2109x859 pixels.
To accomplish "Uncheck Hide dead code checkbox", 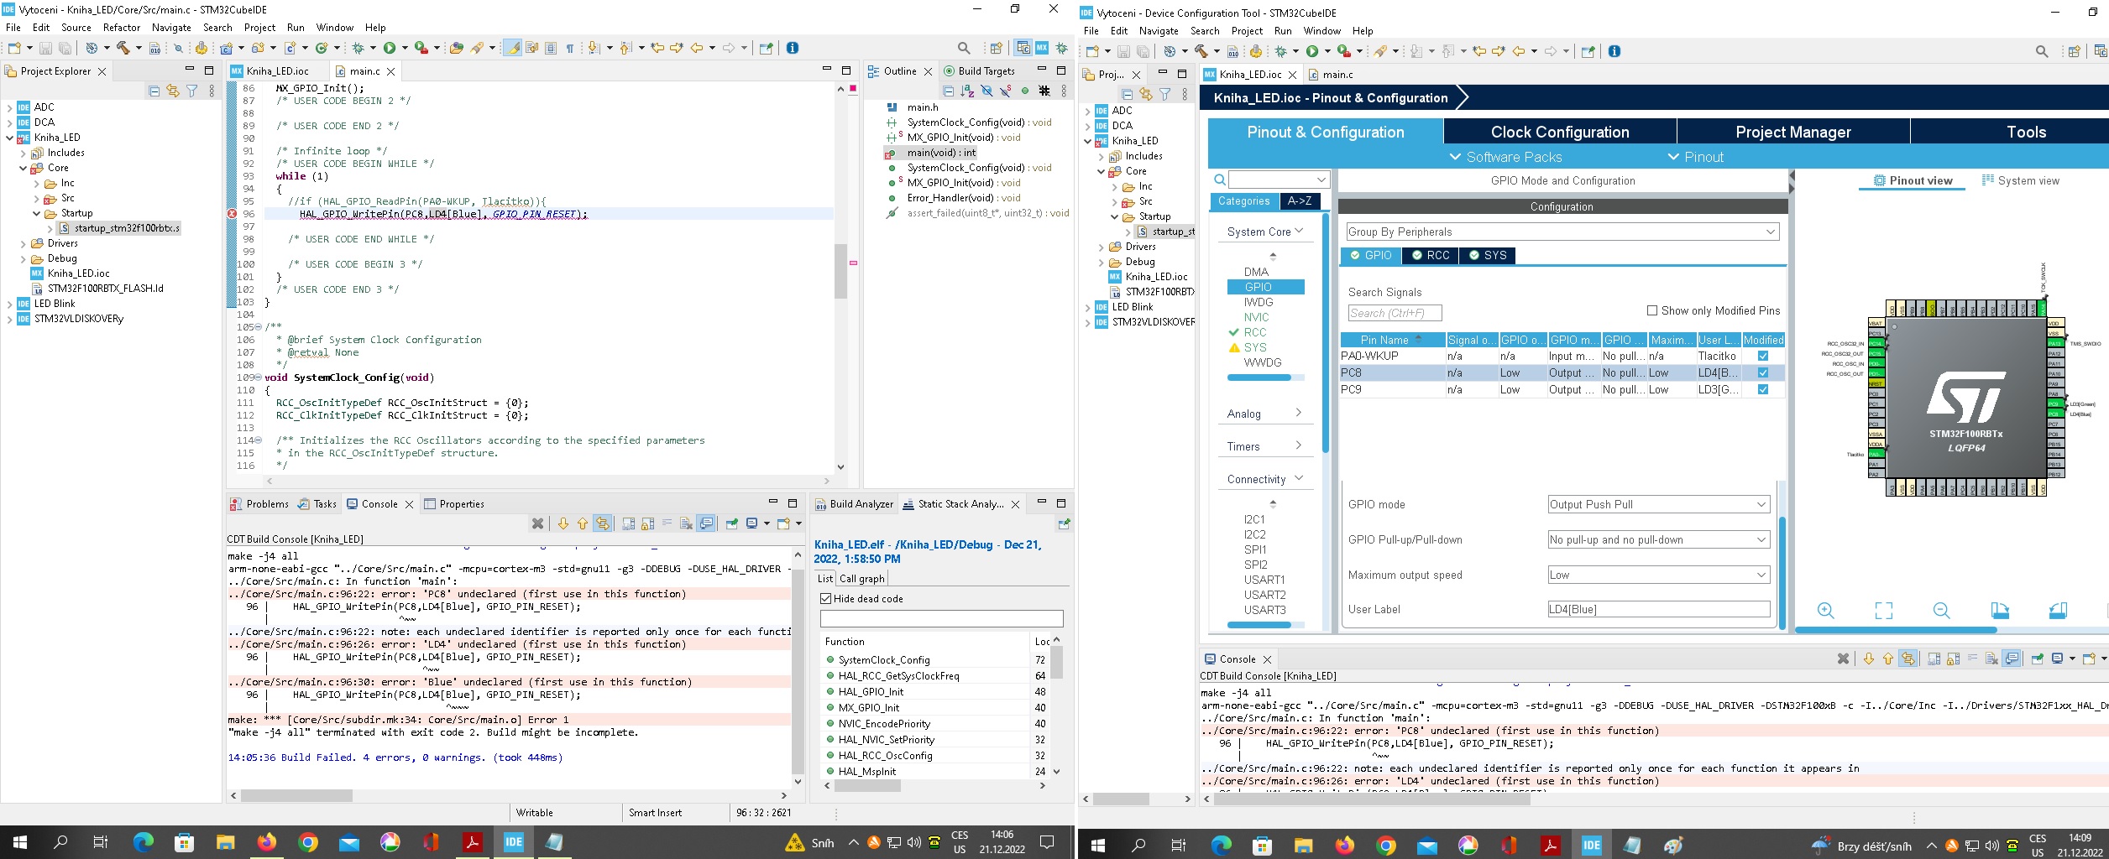I will (826, 598).
